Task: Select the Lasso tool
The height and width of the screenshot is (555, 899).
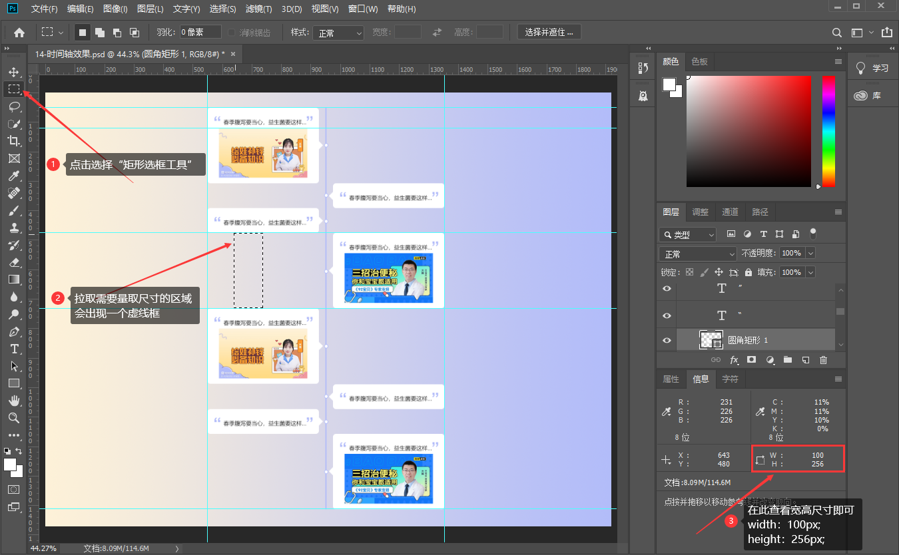Action: [13, 106]
